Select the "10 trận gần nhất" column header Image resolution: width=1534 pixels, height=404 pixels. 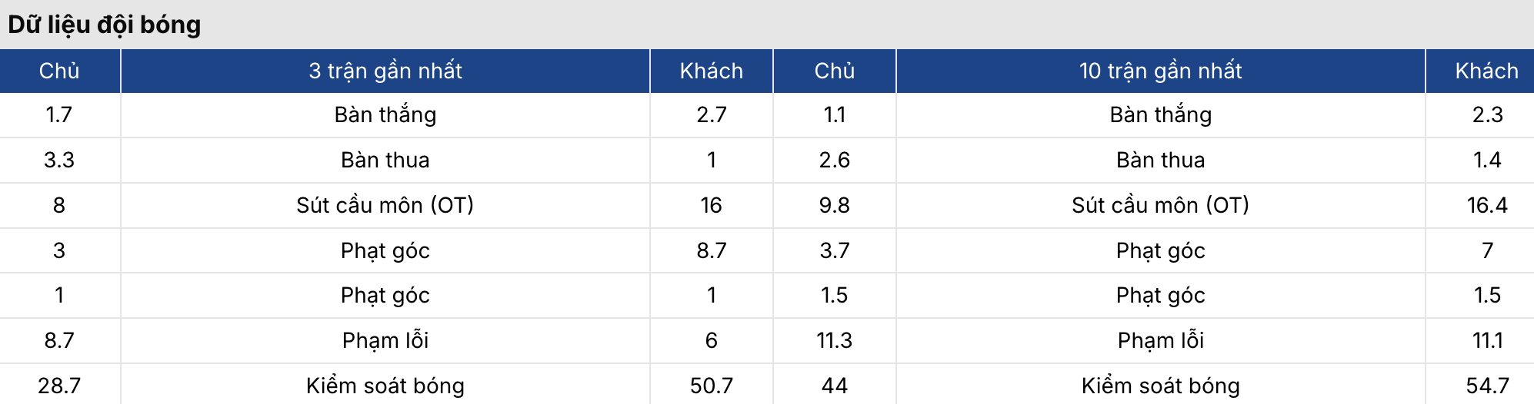tap(1161, 71)
